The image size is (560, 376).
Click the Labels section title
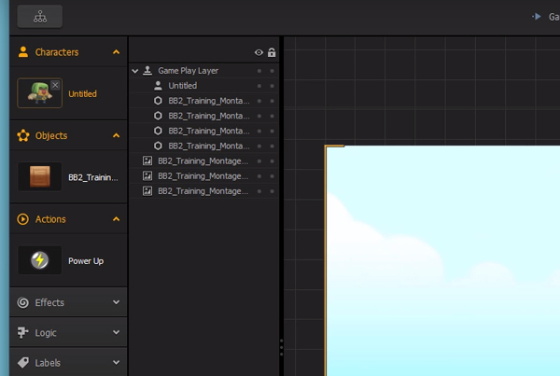(x=48, y=363)
